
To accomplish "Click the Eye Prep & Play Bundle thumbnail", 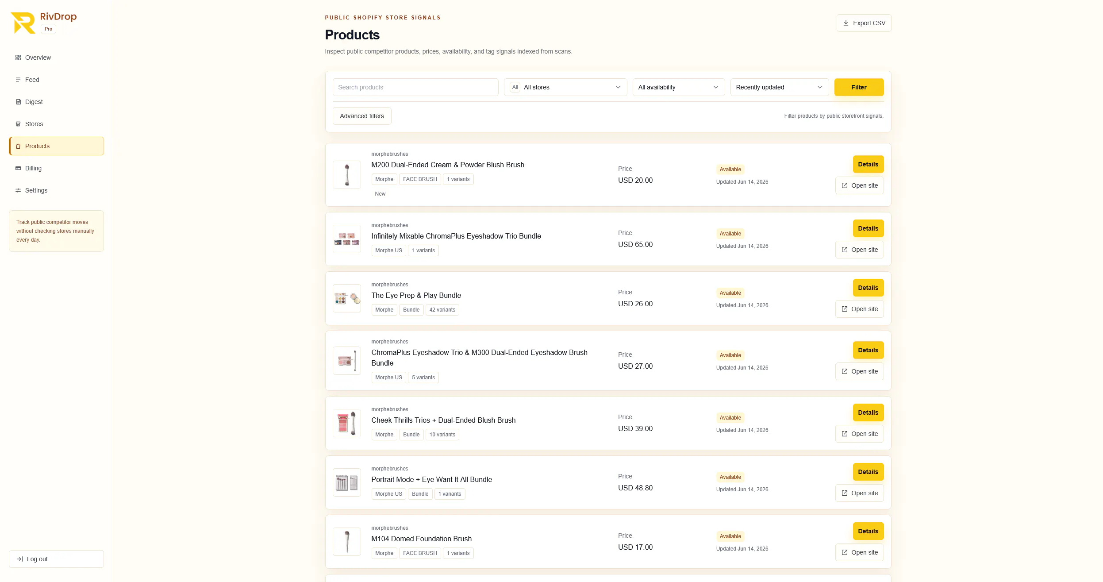I will pos(347,298).
